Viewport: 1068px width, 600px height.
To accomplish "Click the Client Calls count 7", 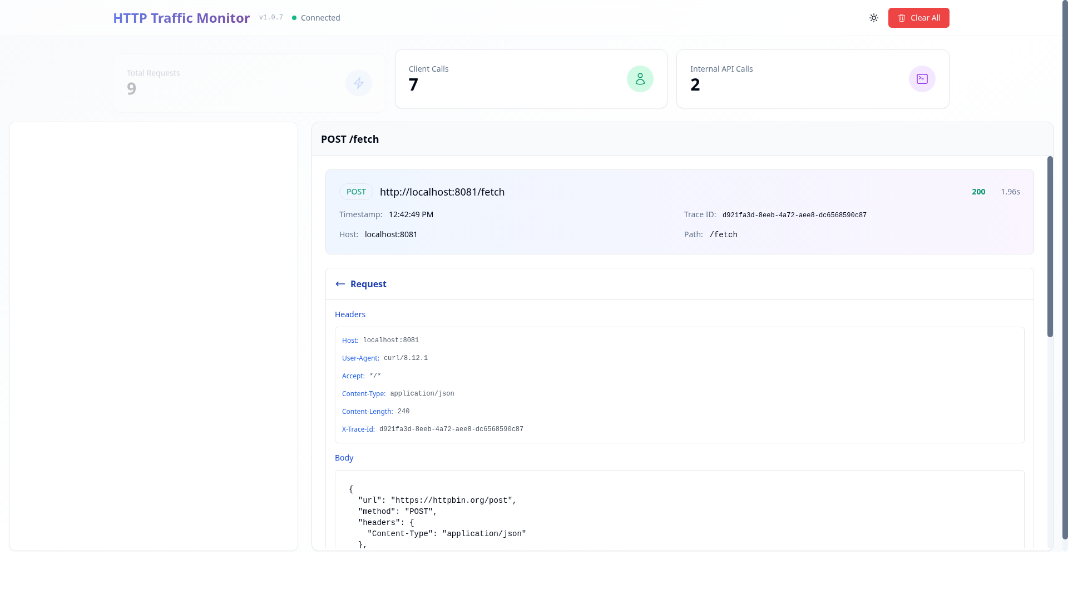I will pos(413,84).
